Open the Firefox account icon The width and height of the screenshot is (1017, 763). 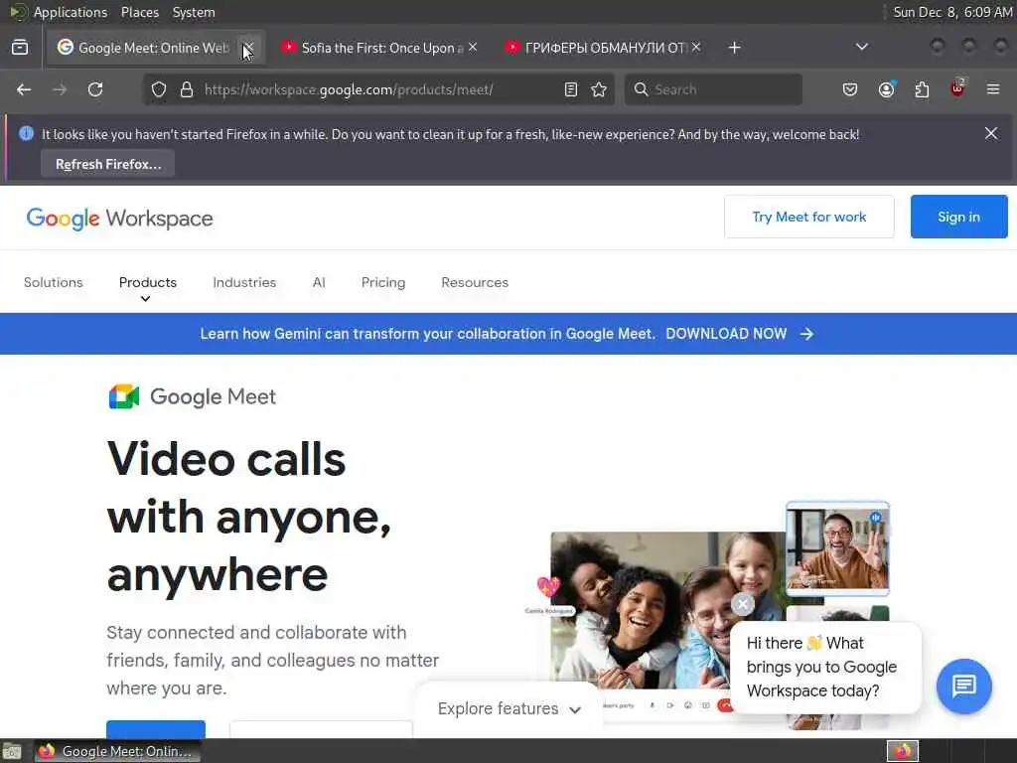887,89
